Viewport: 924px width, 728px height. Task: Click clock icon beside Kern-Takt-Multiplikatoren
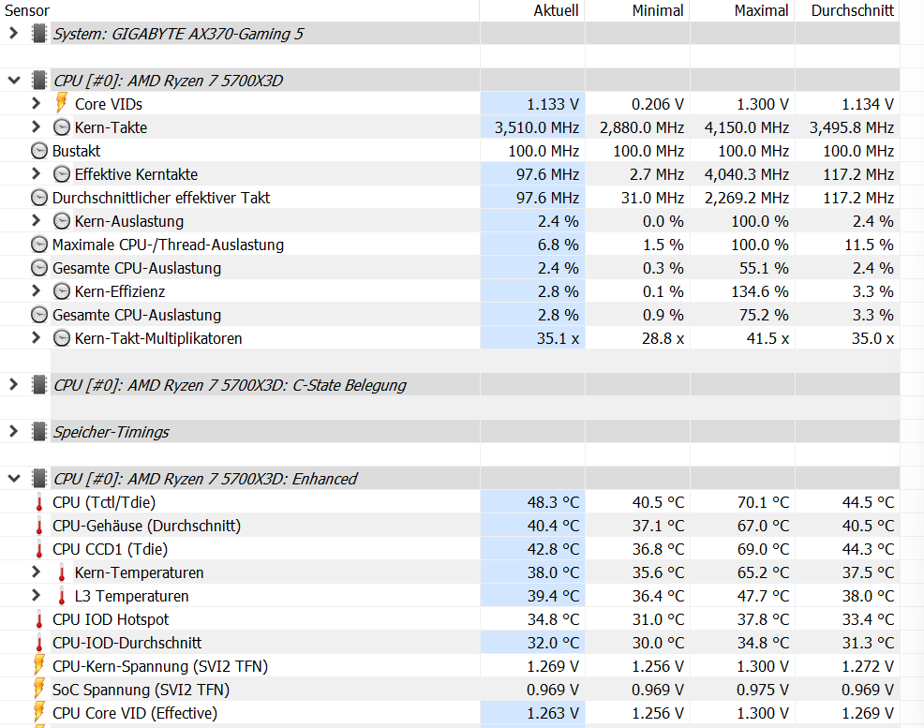[x=61, y=338]
